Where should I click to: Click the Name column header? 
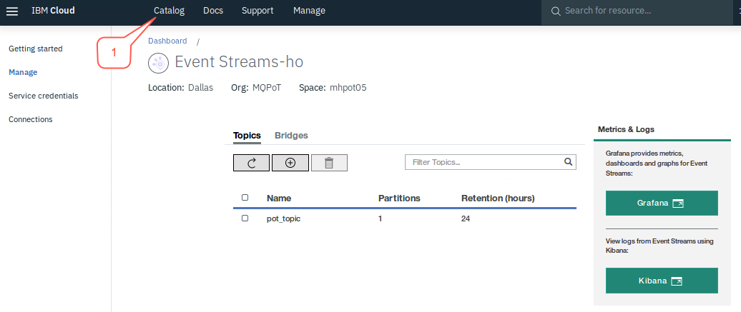279,198
